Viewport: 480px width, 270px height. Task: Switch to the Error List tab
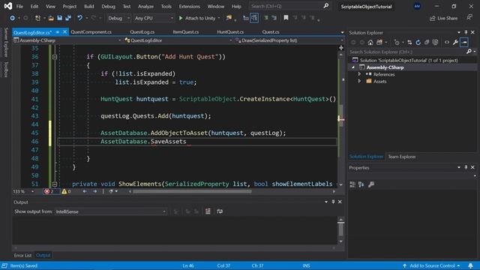(22, 255)
